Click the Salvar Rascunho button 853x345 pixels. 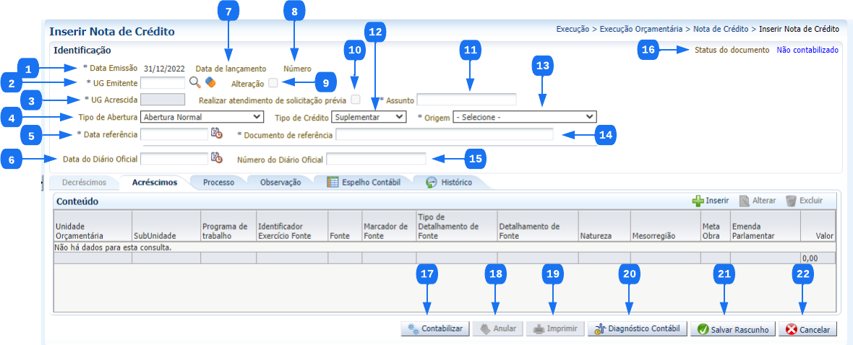pos(732,329)
